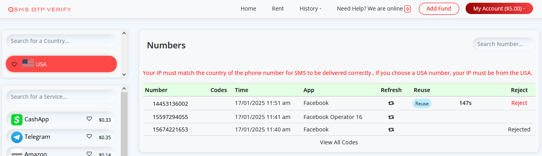This screenshot has height=156, width=542.
Task: Refresh codes for number 14453136002
Action: [391, 103]
